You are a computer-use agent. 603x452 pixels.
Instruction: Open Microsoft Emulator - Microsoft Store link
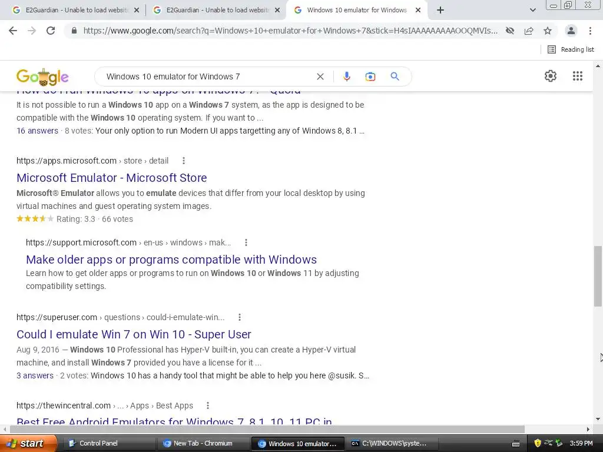point(111,178)
